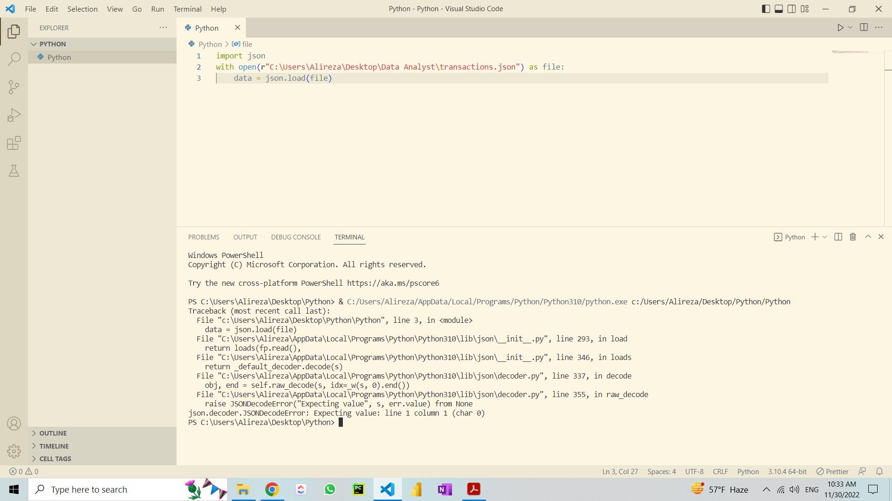Select the Terminal panel dropdown arrow
The image size is (892, 501).
(x=824, y=238)
